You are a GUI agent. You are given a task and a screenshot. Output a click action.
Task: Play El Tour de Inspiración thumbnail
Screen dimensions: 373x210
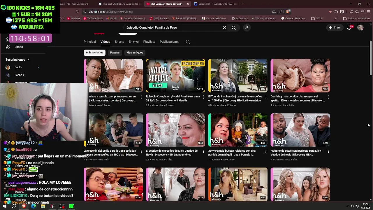(238, 76)
